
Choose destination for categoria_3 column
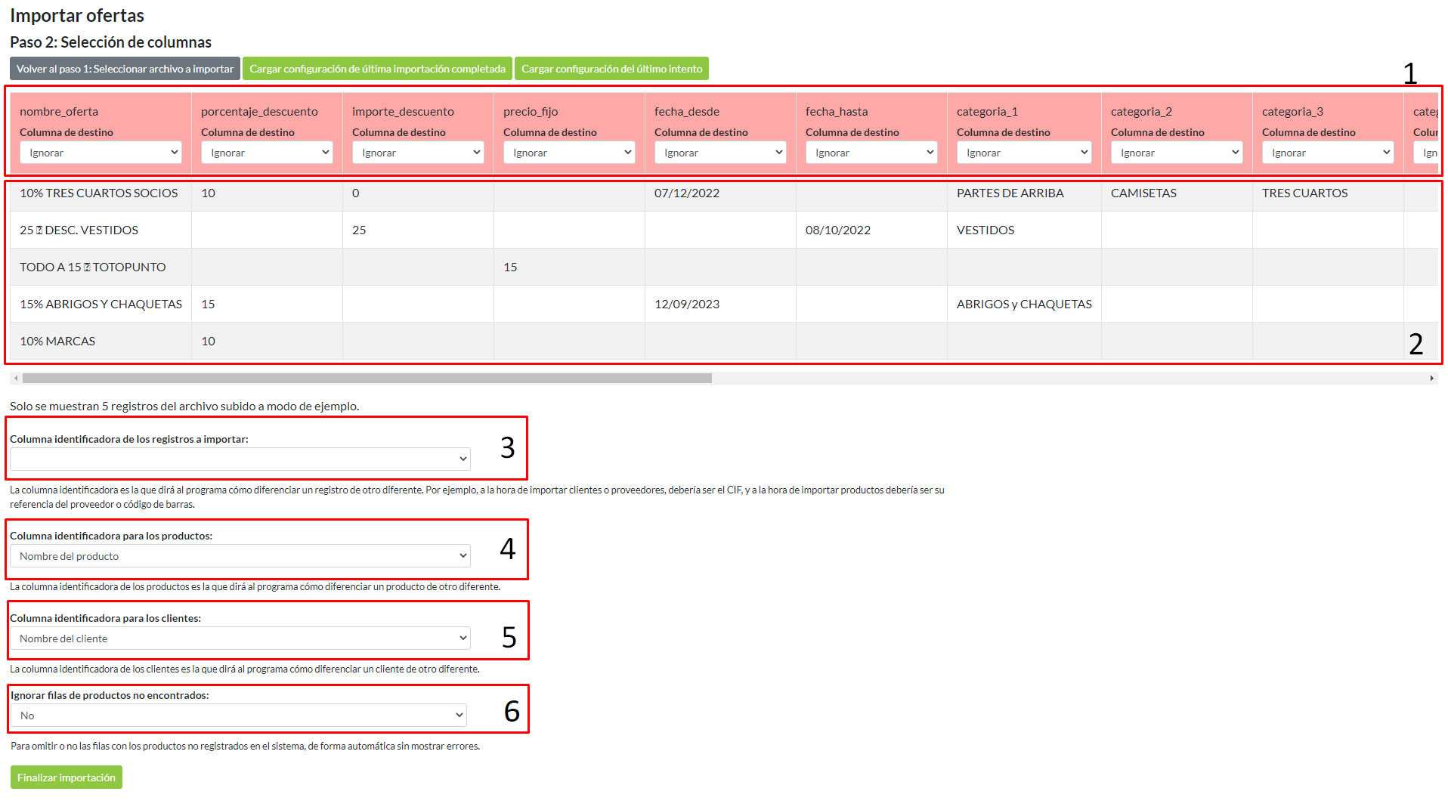[x=1328, y=153]
